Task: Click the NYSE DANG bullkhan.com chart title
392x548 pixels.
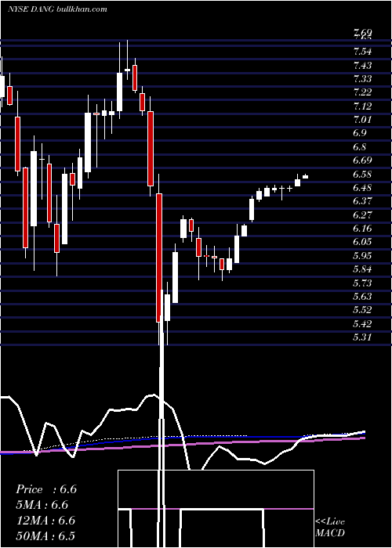Action: [x=58, y=9]
